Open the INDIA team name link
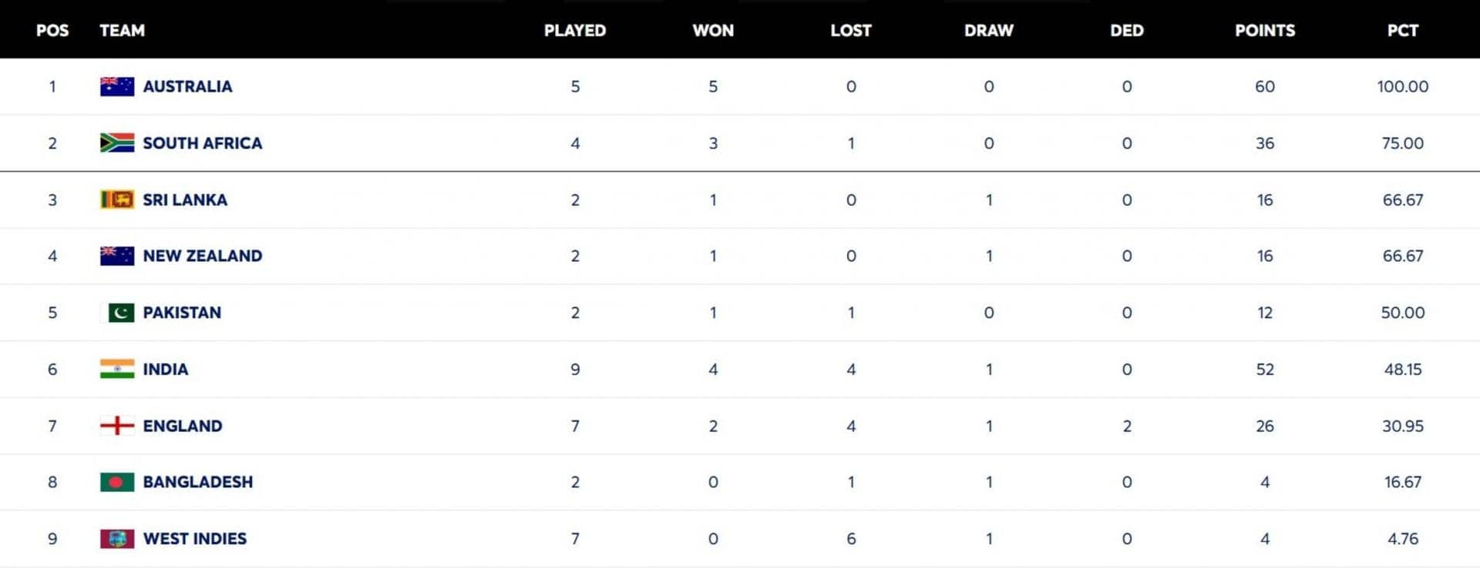 165,370
